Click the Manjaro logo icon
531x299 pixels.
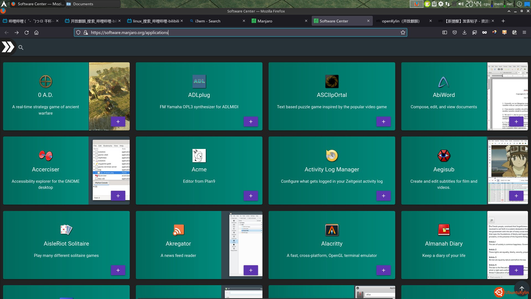click(8, 47)
